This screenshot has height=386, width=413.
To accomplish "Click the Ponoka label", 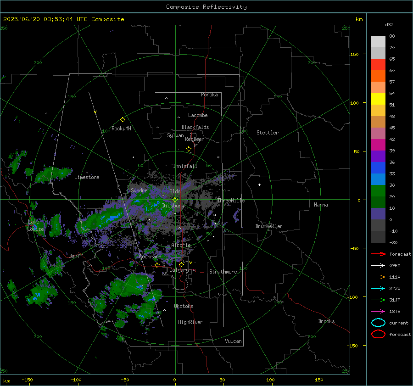I will [209, 95].
